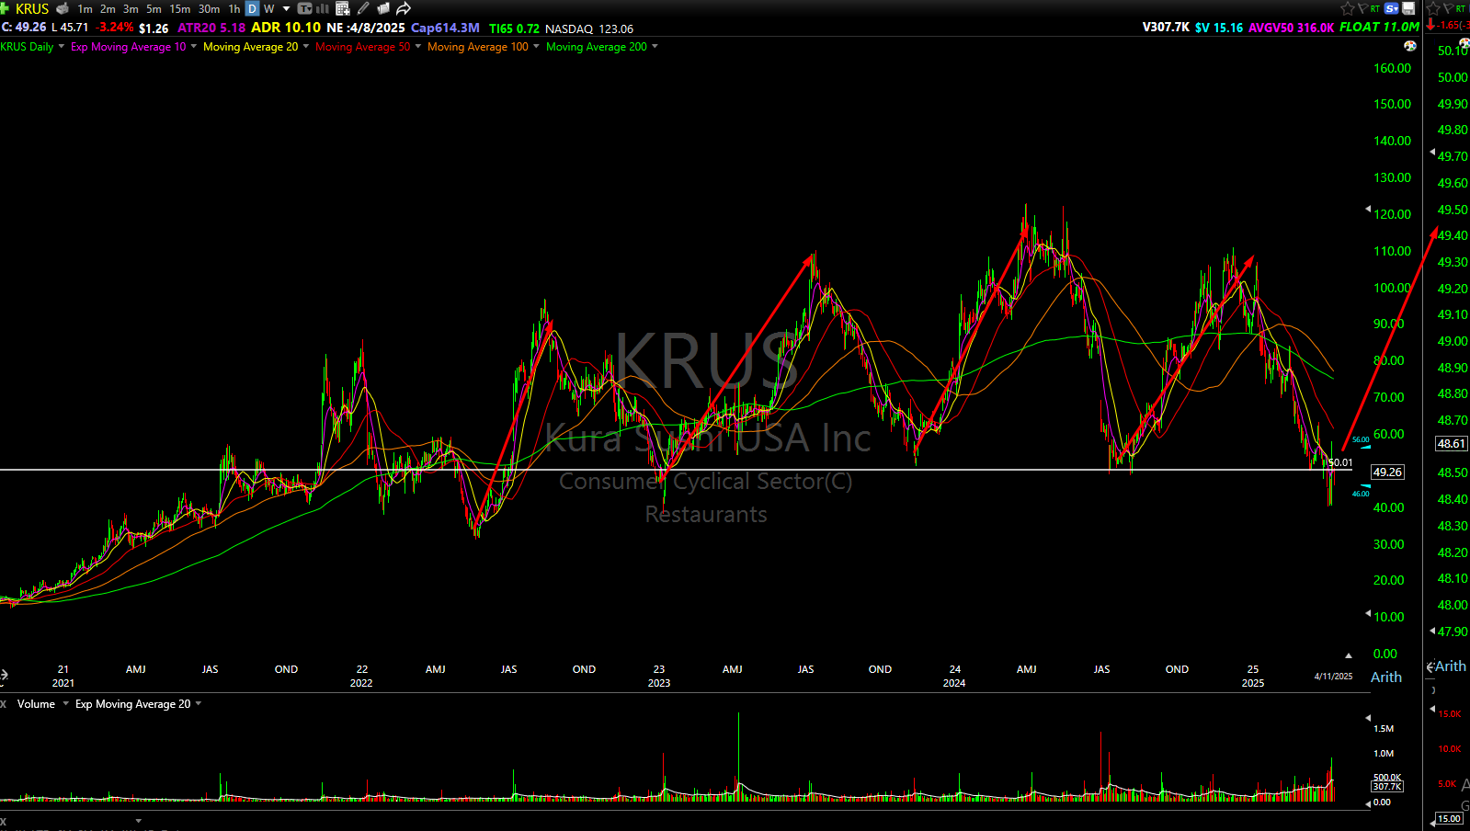Click the notes stacked-pages icon
Screen dimensions: 1470x831
coord(383,9)
